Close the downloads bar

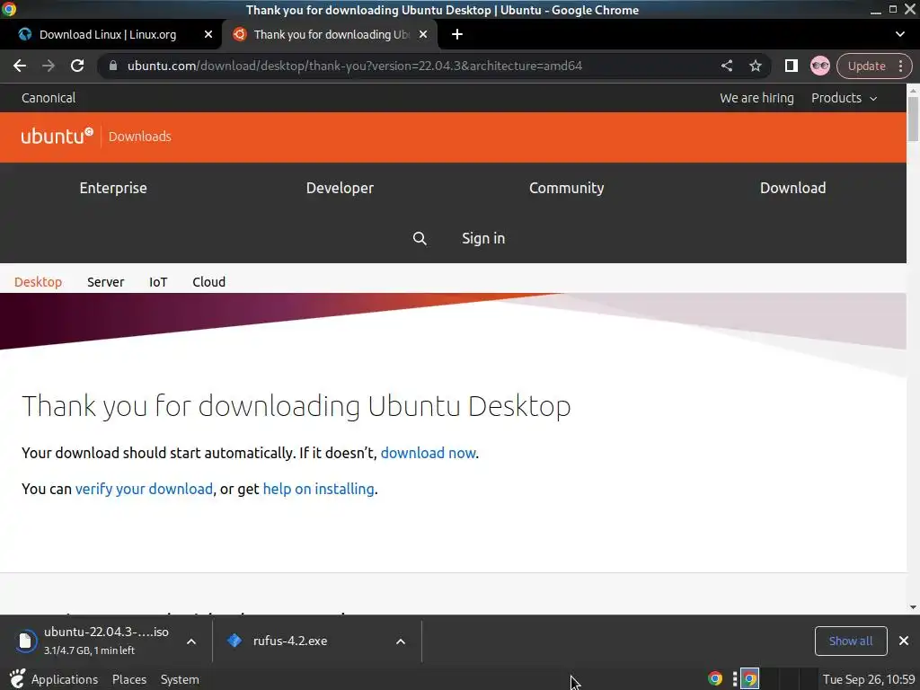(x=904, y=641)
